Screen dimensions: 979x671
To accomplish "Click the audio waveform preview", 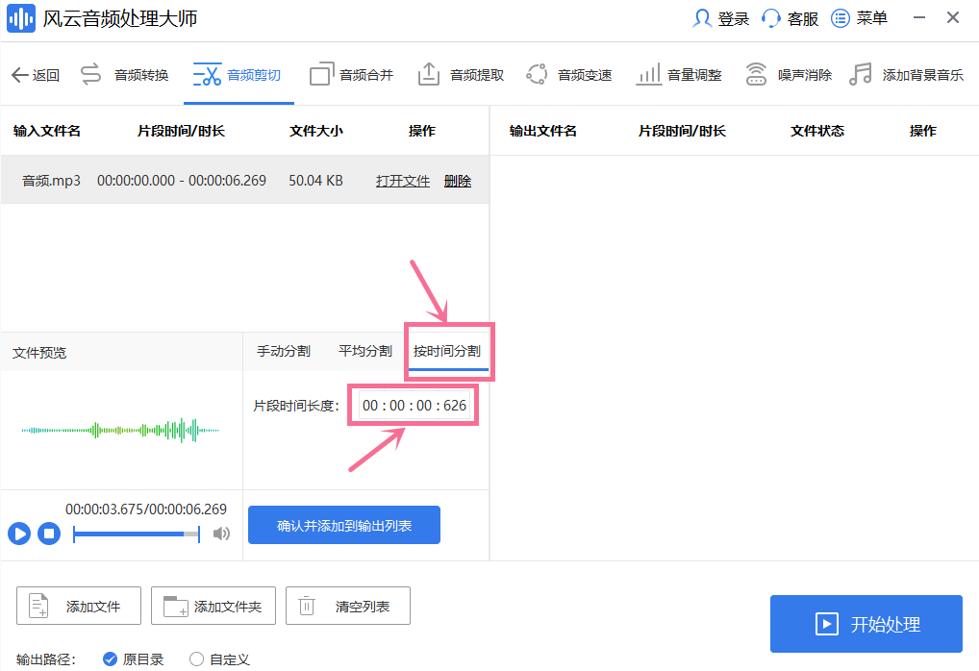I will point(120,430).
